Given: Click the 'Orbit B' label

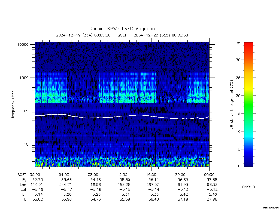Looking at the screenshot, I should pos(248,187).
